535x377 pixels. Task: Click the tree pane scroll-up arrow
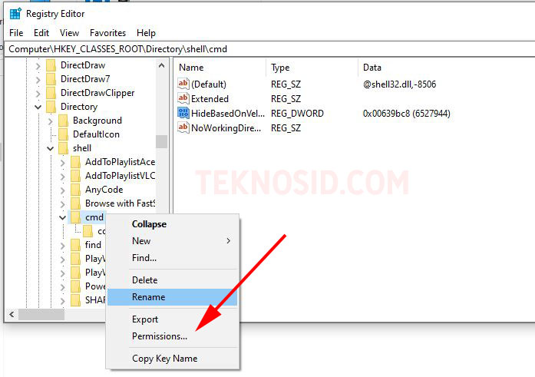[162, 65]
